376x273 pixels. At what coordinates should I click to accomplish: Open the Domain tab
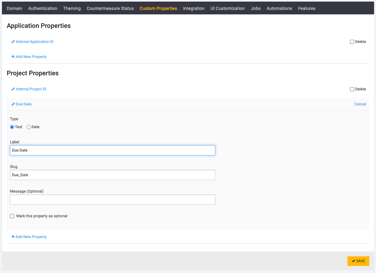point(14,8)
